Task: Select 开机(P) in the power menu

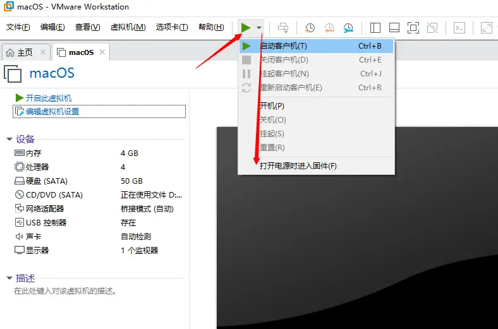Action: point(317,106)
